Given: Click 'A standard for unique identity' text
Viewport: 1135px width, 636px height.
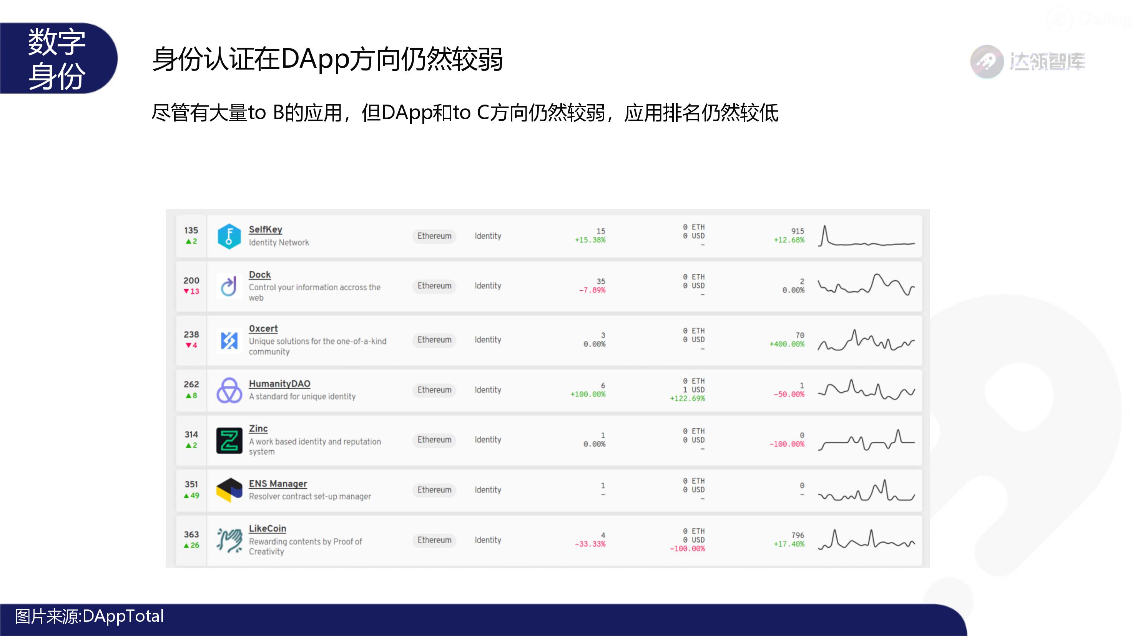Looking at the screenshot, I should coord(302,397).
